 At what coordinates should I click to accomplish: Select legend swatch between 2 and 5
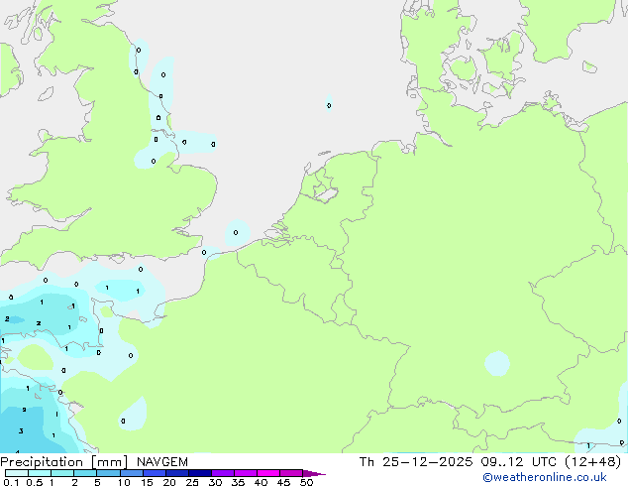[x=86, y=473]
